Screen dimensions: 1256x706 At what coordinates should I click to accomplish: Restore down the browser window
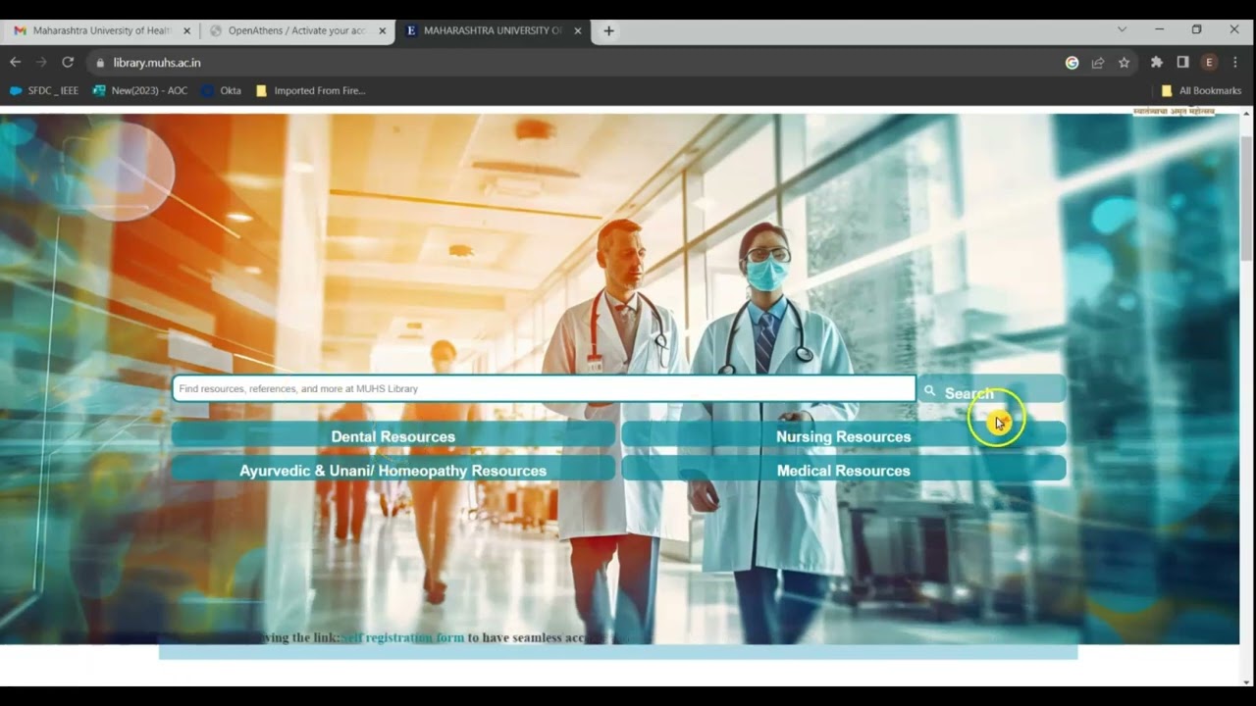click(x=1196, y=29)
